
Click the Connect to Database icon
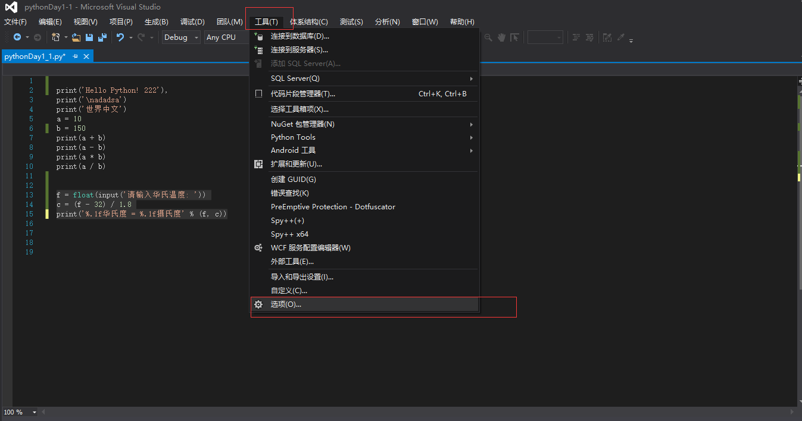pos(258,36)
